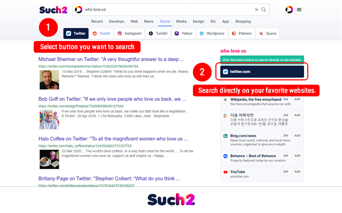Click the magnifier search icon
Screen dimensions: 342x213
click(x=263, y=10)
